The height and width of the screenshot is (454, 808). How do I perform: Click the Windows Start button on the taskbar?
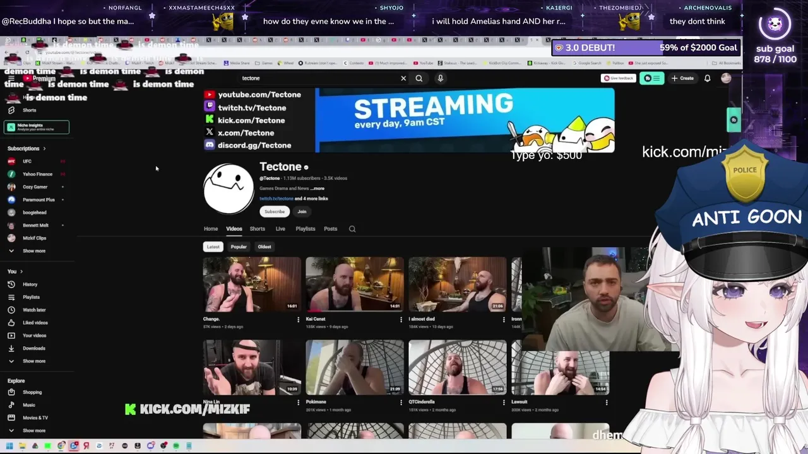9,446
